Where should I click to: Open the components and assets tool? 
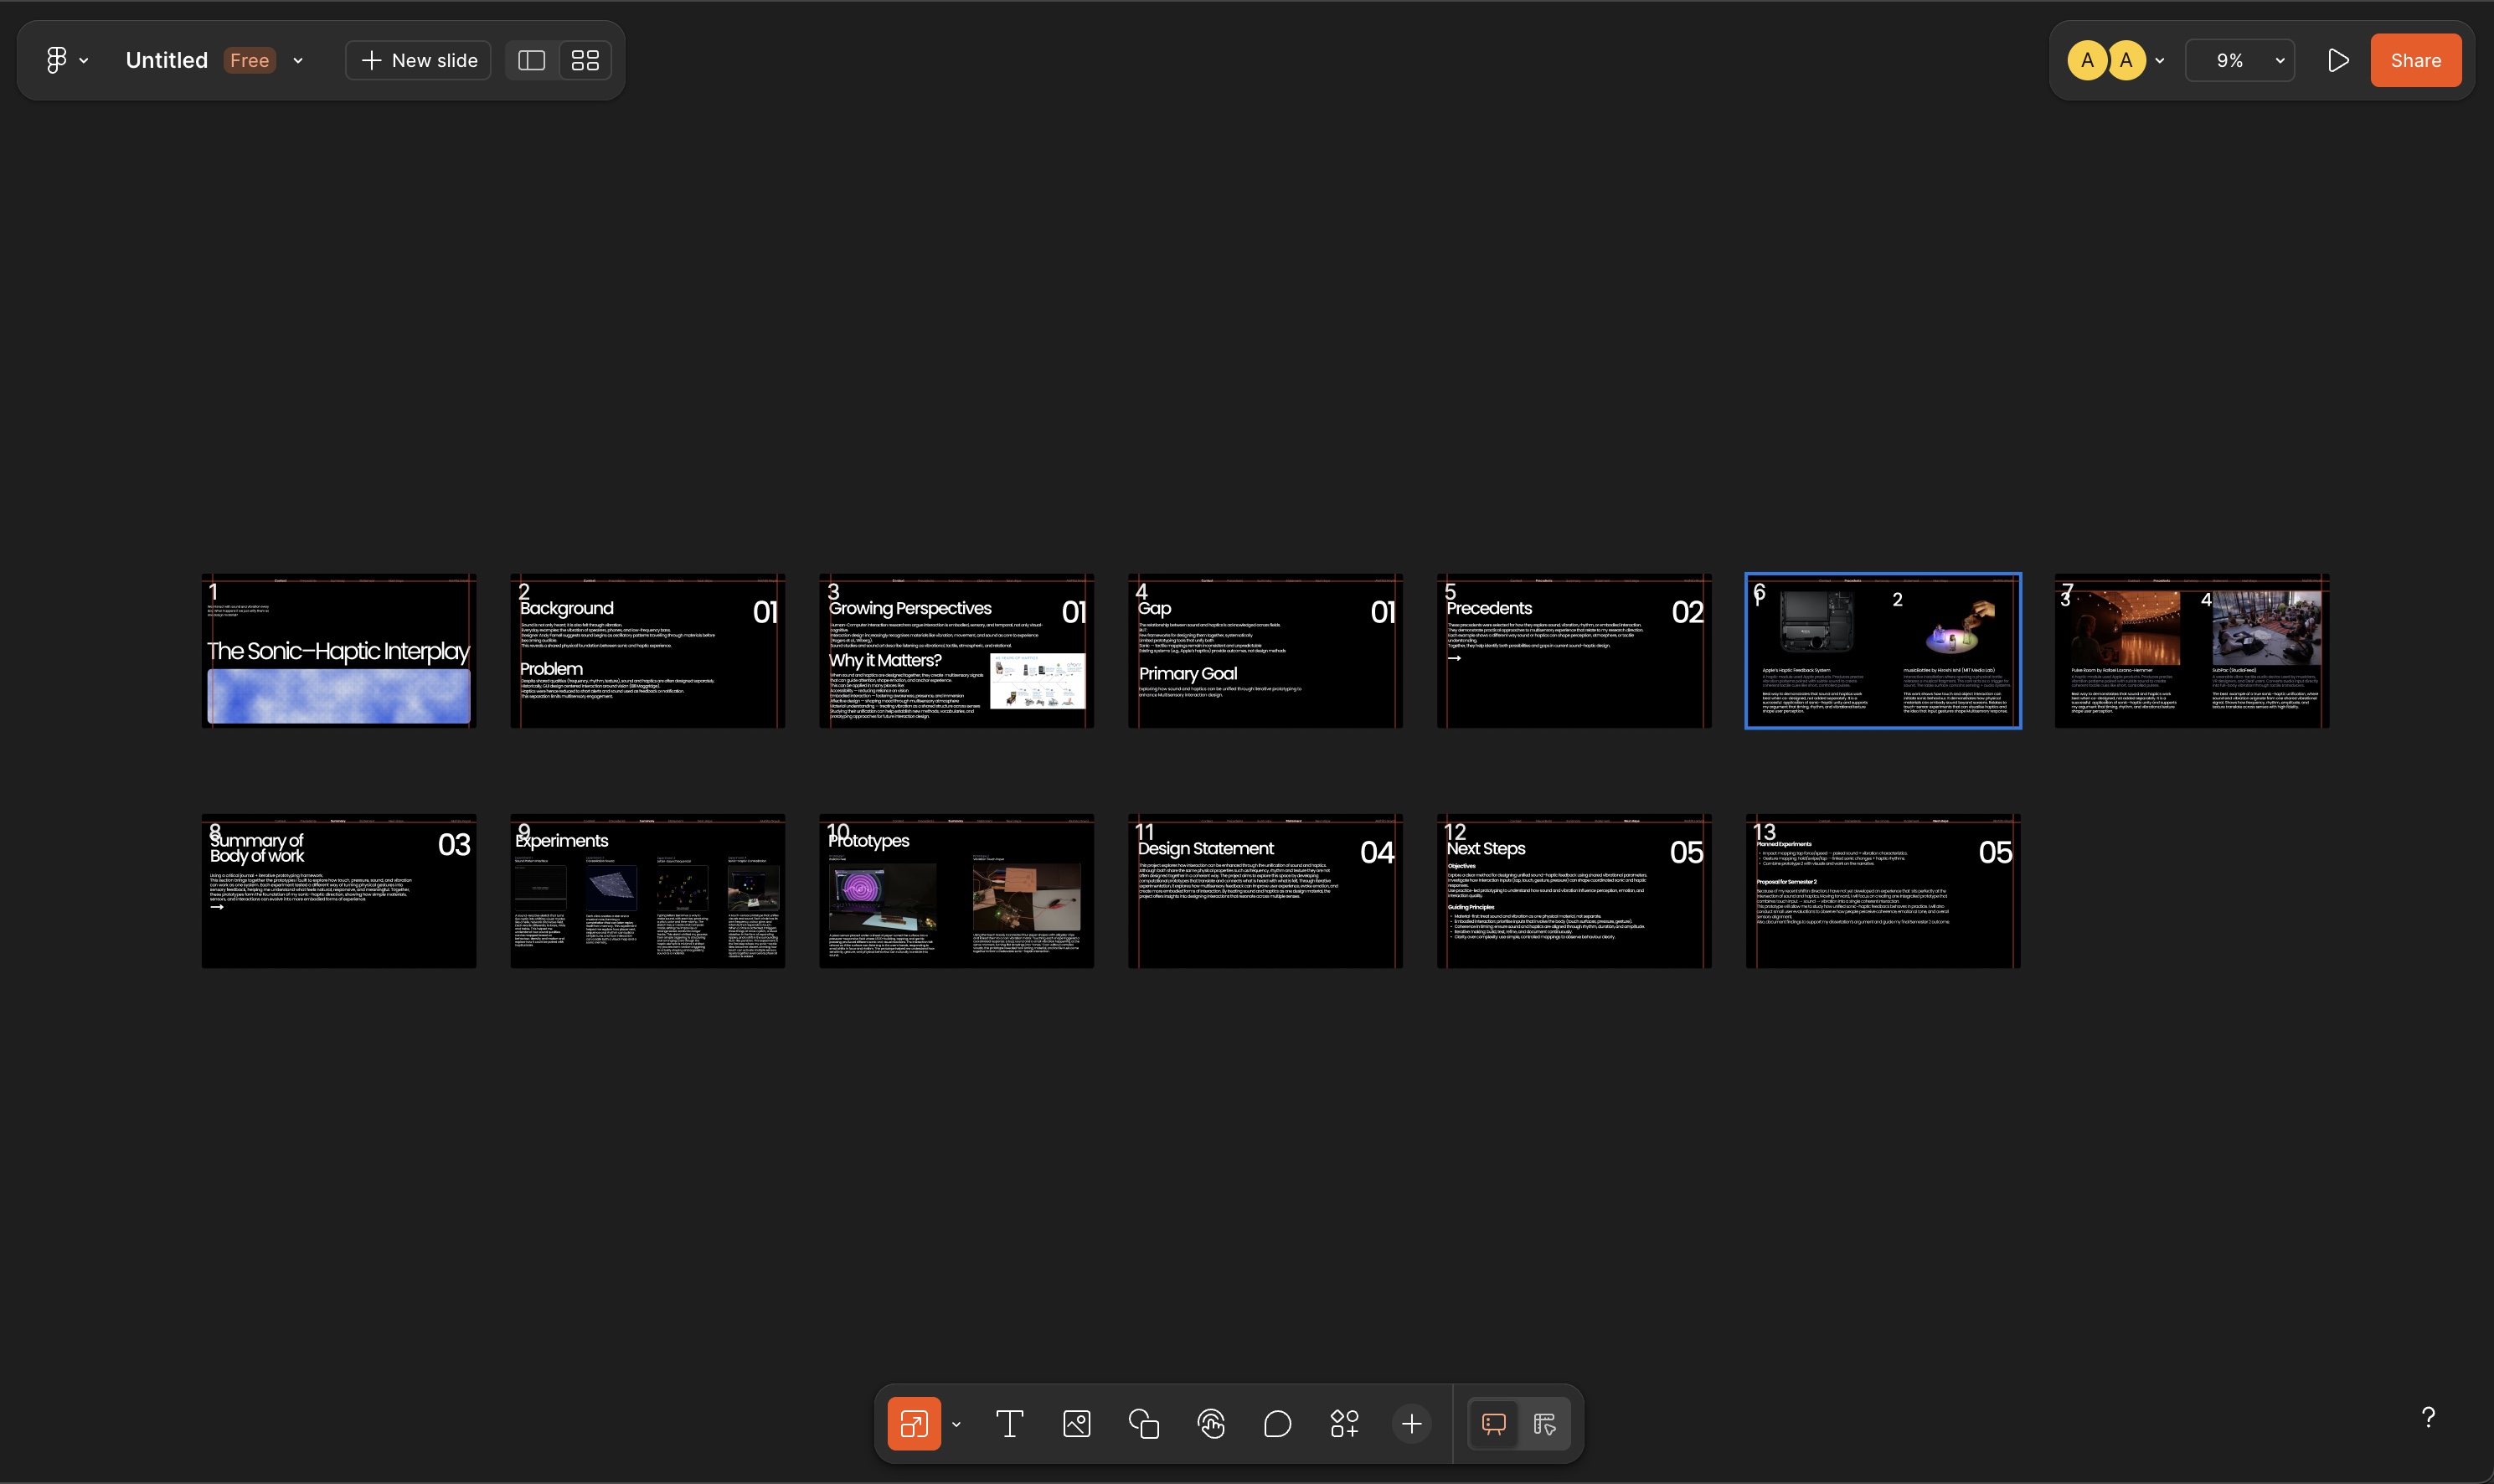pos(1344,1423)
